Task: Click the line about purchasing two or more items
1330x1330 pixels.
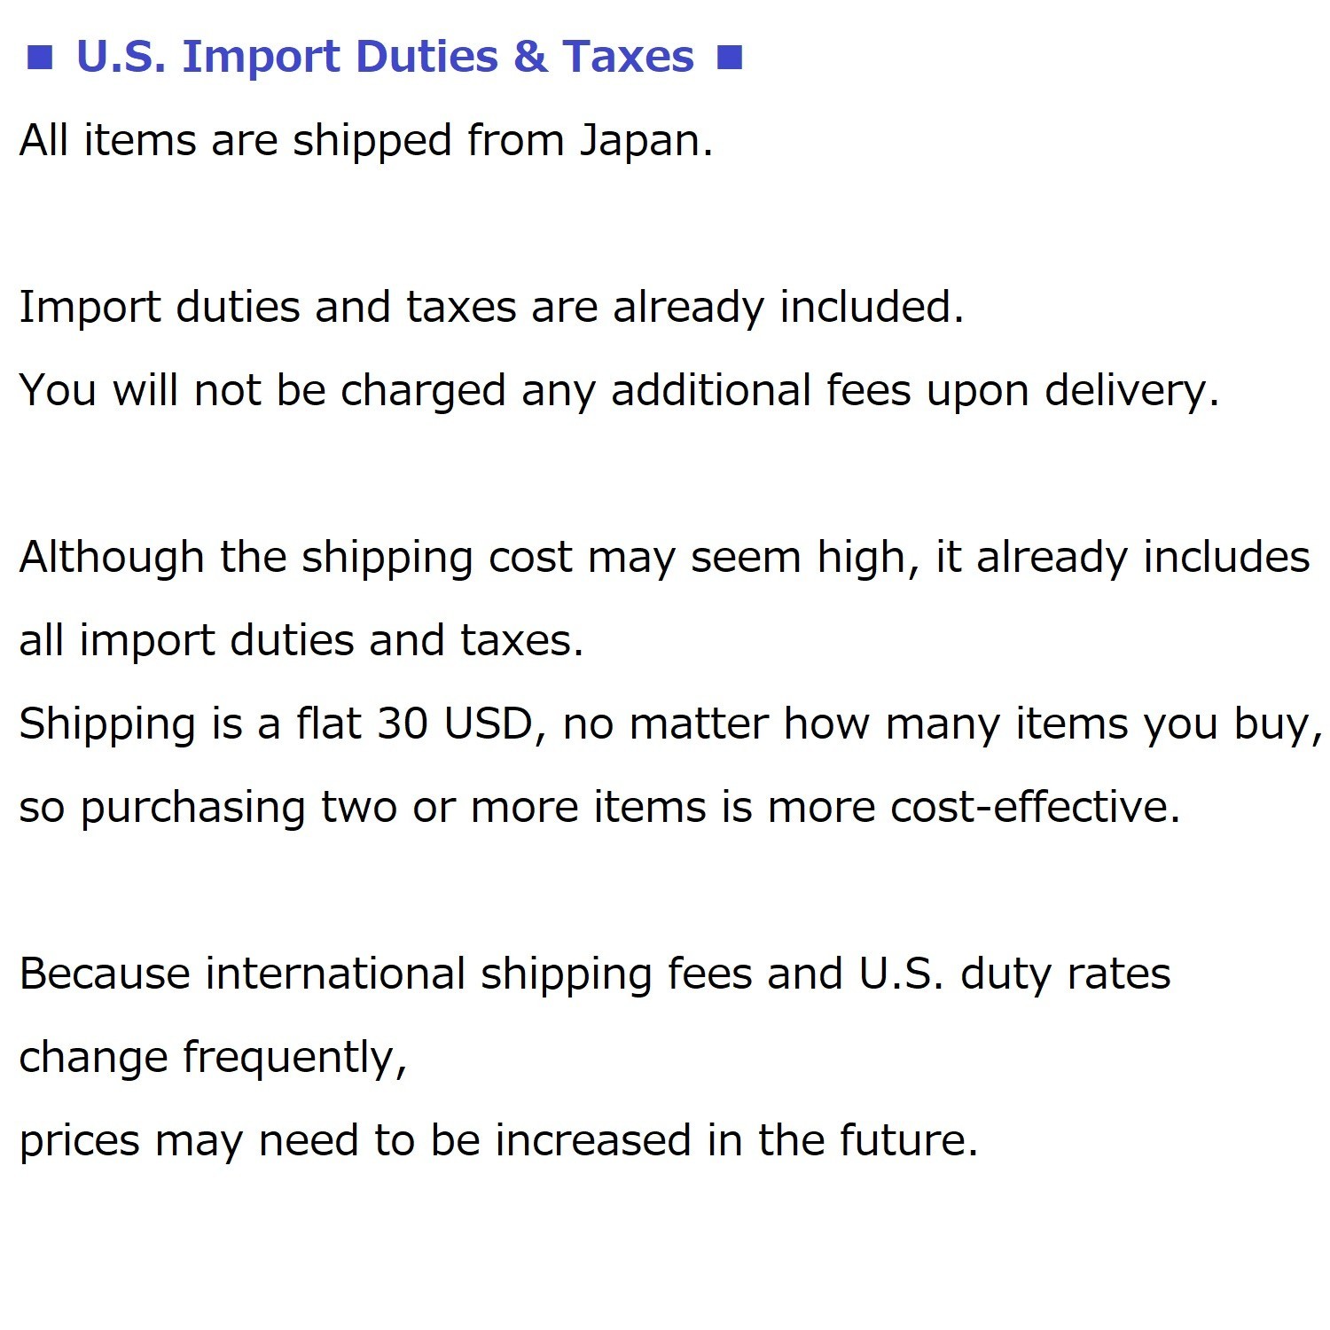Action: click(x=599, y=808)
